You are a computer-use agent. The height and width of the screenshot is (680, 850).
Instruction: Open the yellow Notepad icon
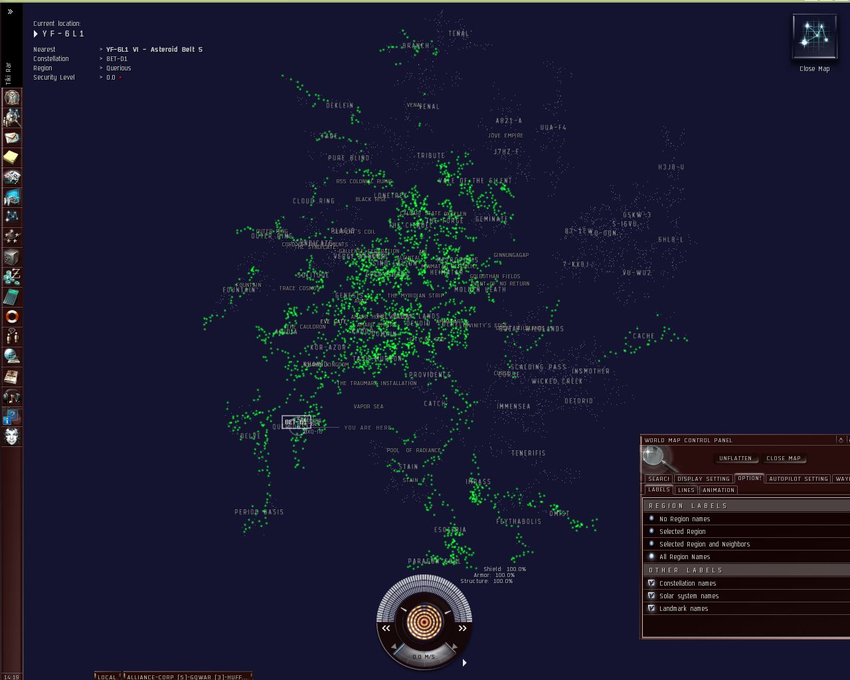point(12,157)
